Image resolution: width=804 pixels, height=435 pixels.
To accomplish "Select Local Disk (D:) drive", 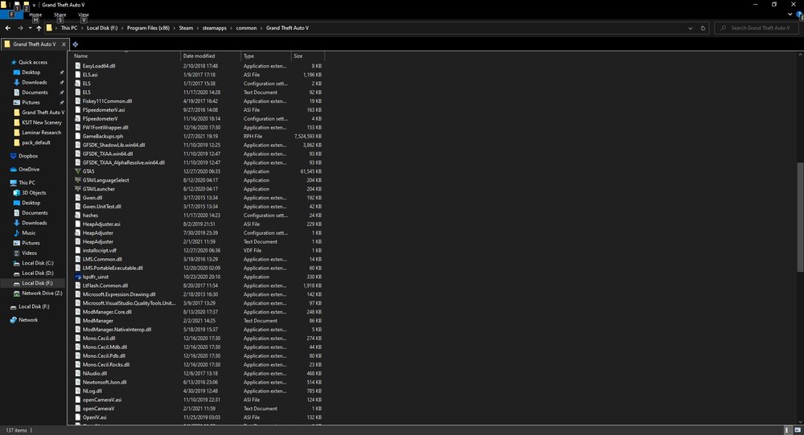I will [38, 273].
